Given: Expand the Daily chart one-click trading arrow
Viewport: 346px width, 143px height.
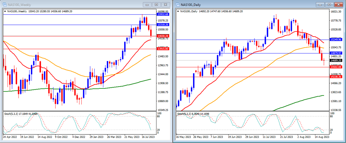Looking at the screenshot, I should (178, 11).
